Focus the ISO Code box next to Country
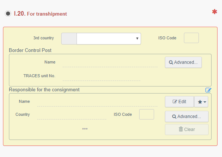222x157 pixels. [x=147, y=114]
